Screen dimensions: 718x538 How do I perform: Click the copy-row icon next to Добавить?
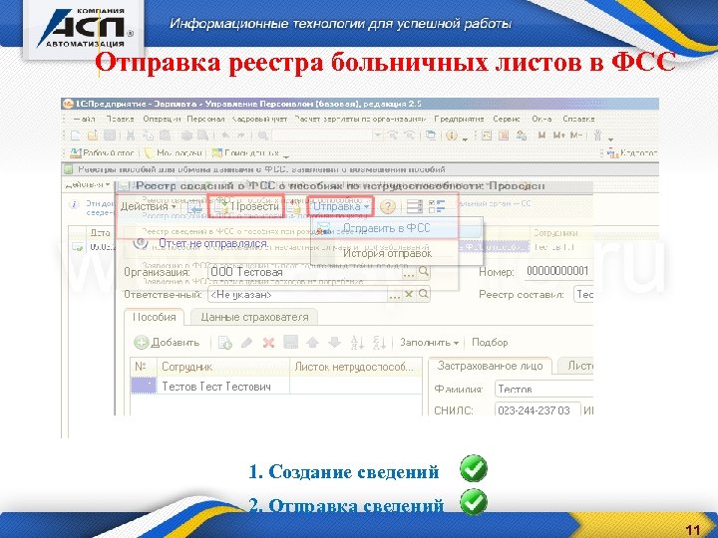[224, 343]
